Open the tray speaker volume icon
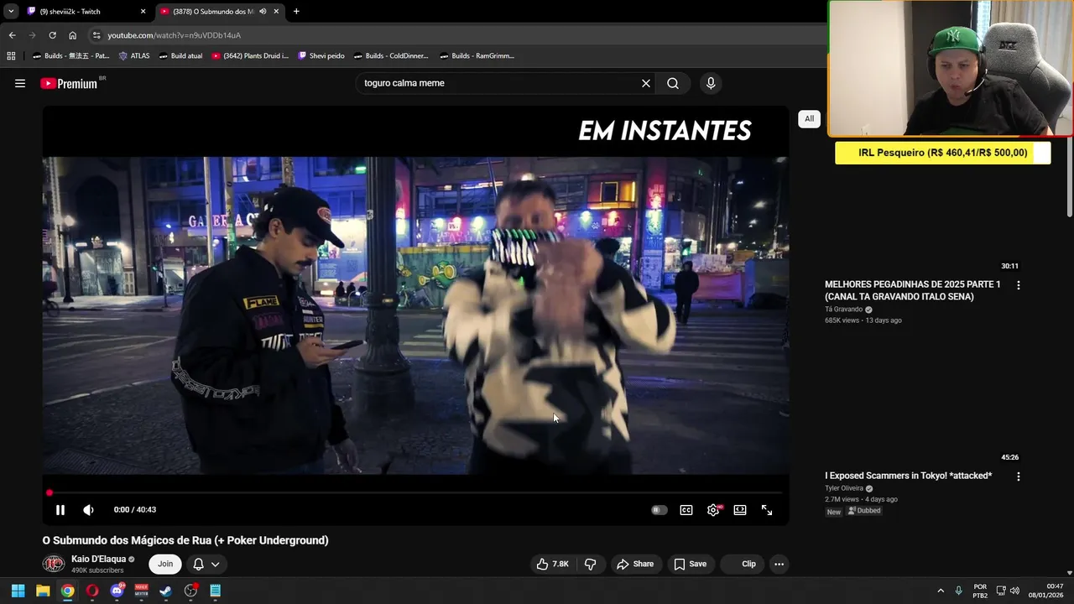This screenshot has width=1074, height=604. [1014, 591]
